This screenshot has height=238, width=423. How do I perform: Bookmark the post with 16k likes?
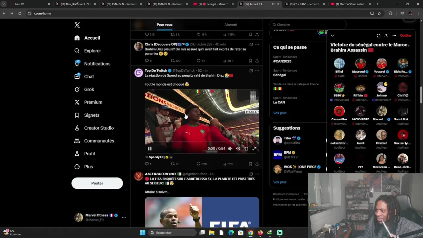pos(250,34)
